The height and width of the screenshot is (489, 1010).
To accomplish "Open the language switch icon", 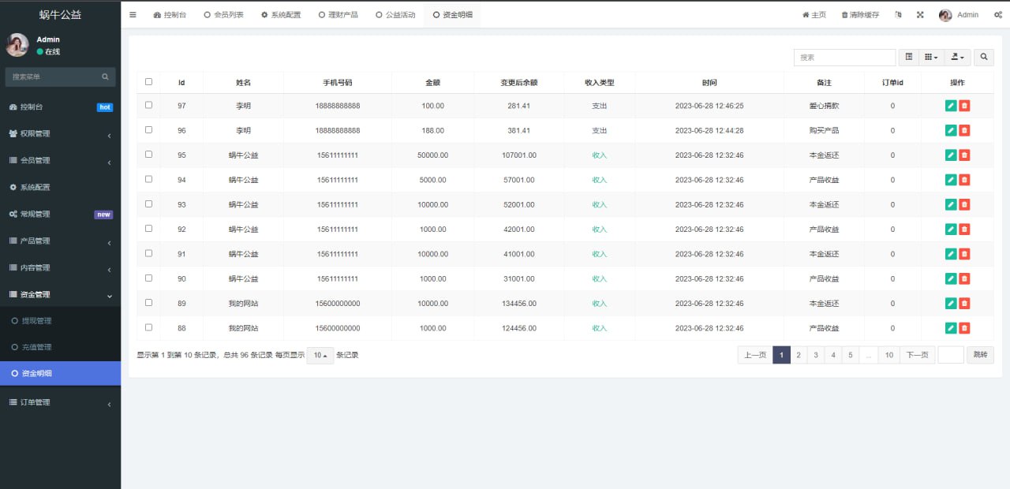I will 898,15.
